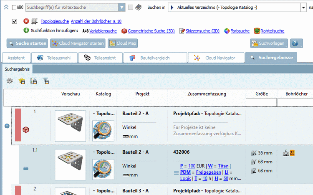Click the green Rohteilsuche icon

point(257,31)
